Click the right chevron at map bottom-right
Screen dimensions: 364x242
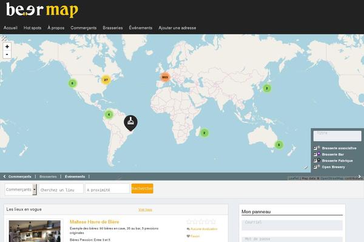pos(360,177)
